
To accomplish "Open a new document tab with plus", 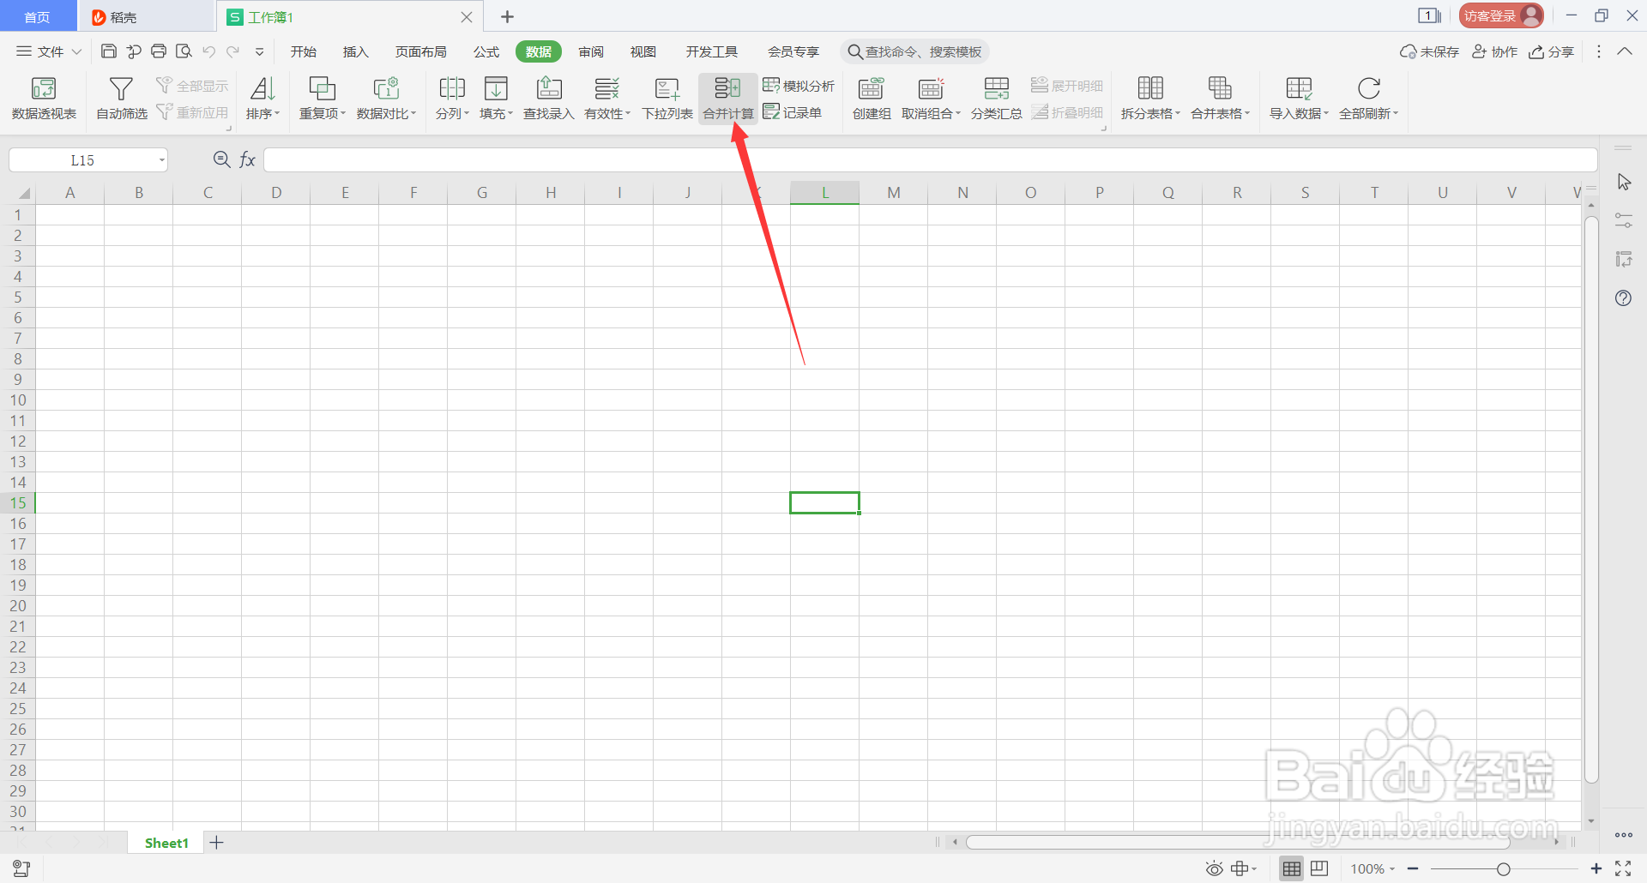I will [x=507, y=17].
